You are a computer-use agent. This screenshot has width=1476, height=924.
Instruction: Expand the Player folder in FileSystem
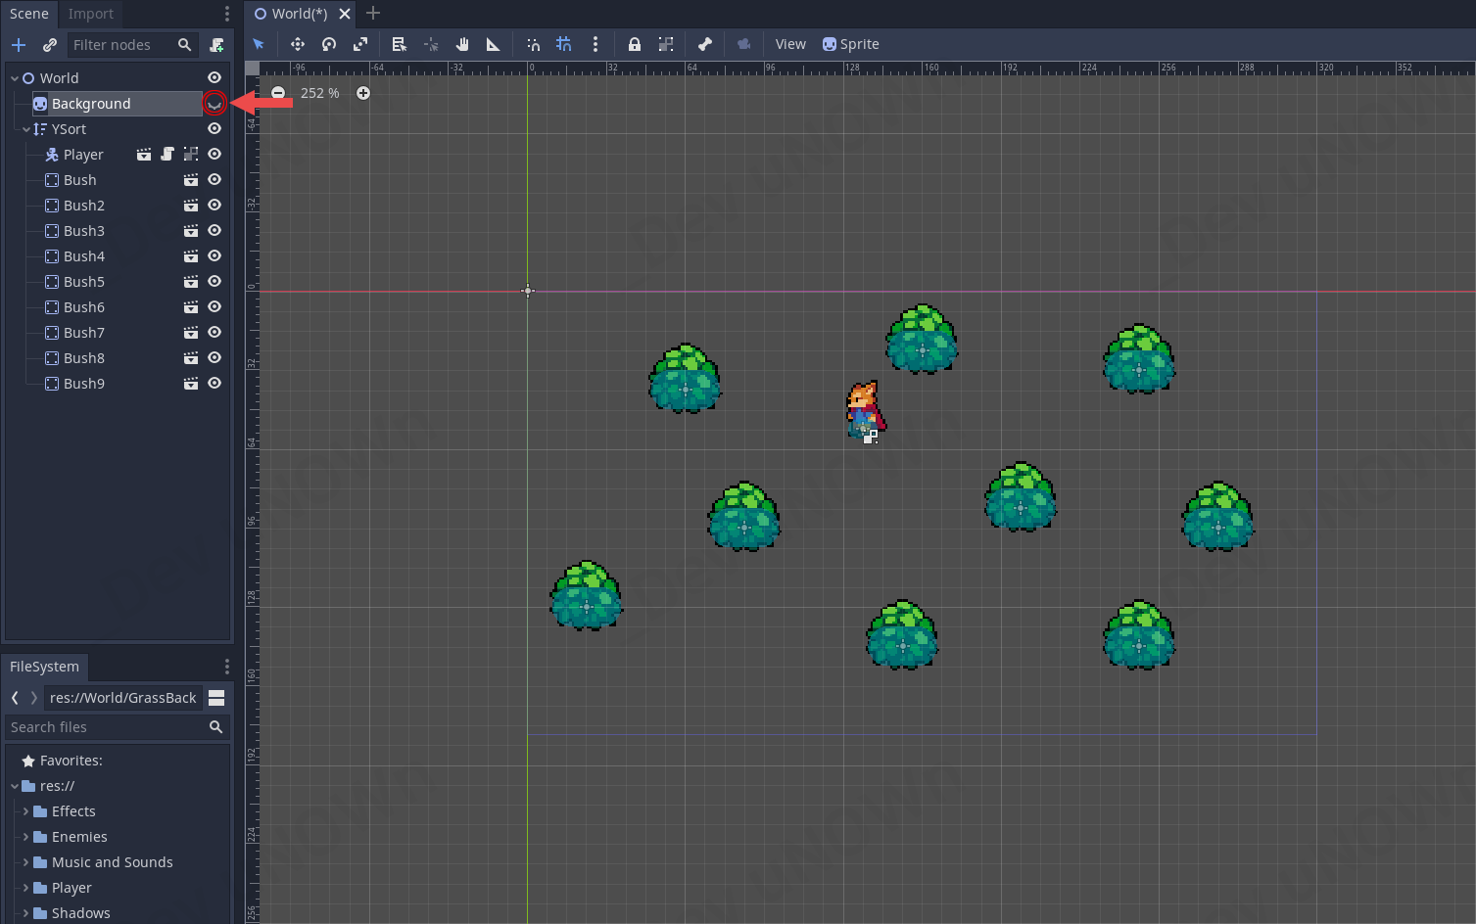26,888
